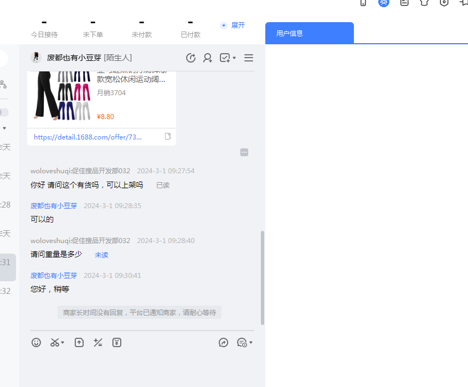Expand the screenshot tool dropdown arrow

(x=63, y=343)
